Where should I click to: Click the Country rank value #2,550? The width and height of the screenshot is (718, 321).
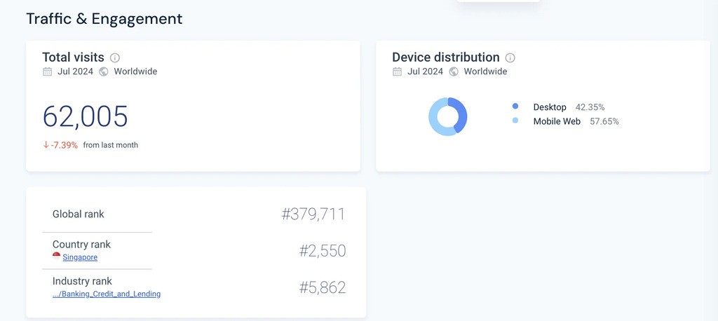coord(323,251)
